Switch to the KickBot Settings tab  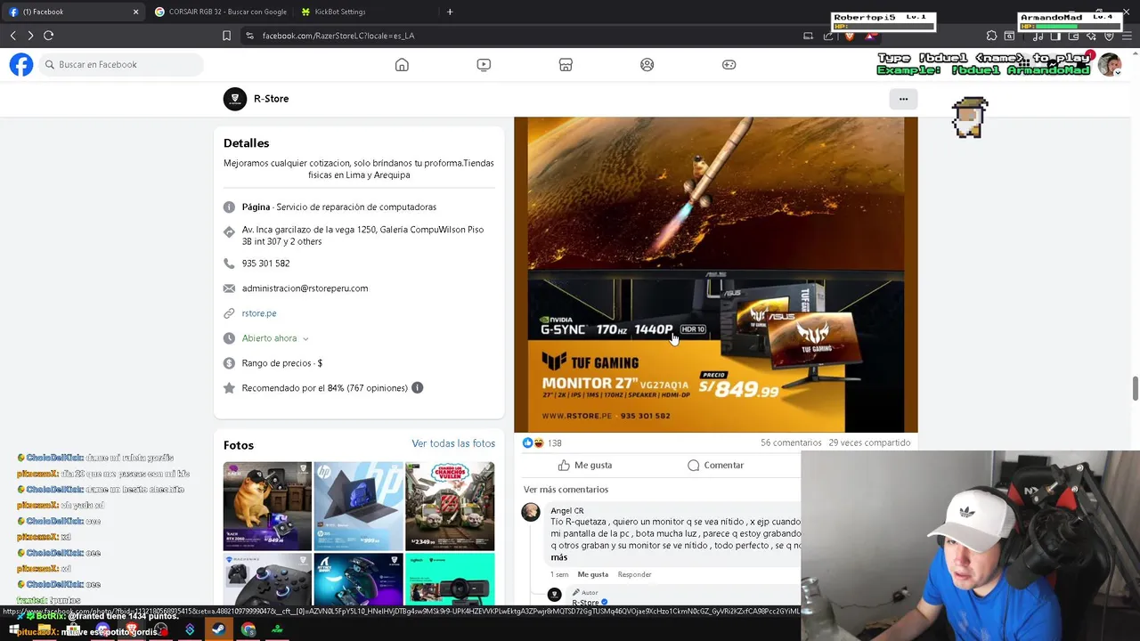[365, 12]
